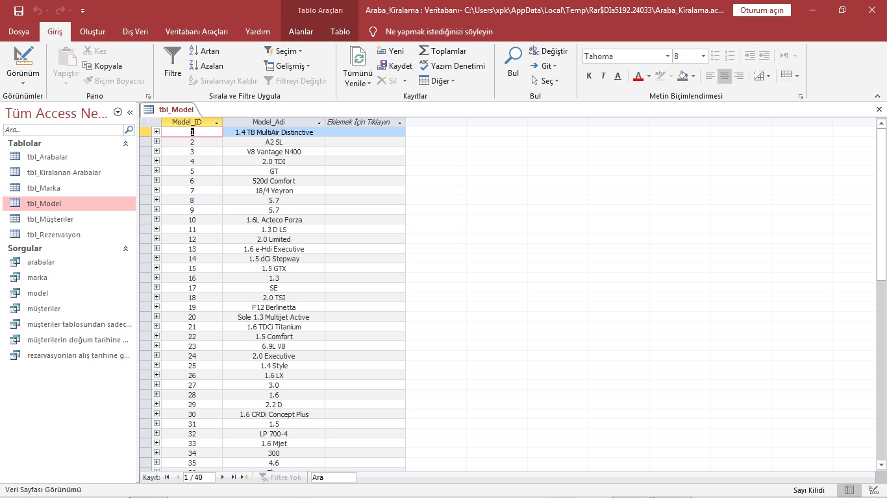887x498 pixels.
Task: Expand the first record's plus sign
Action: [156, 132]
